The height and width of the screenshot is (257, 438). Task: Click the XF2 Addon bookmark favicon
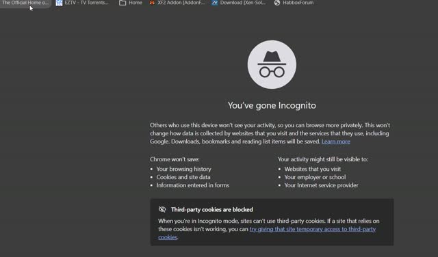pos(152,3)
